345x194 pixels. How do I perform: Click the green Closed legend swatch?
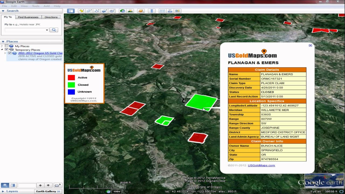[x=71, y=85]
